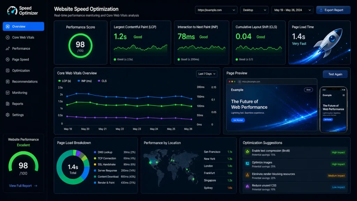Click the Performance chart icon in sidebar
Viewport: 357px width, 201px height.
click(8, 49)
